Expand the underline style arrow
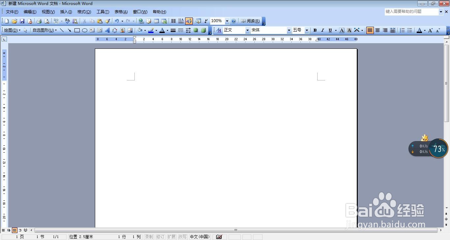The image size is (450, 240). (336, 30)
